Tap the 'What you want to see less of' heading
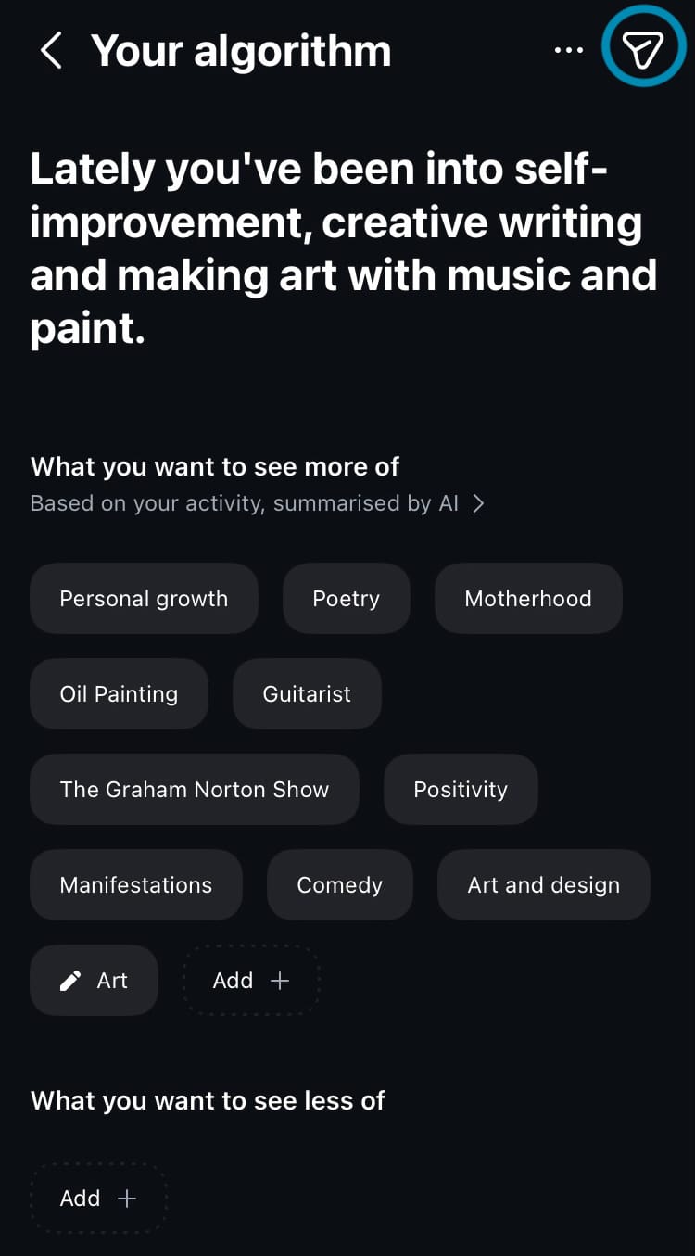This screenshot has width=695, height=1256. coord(208,1100)
